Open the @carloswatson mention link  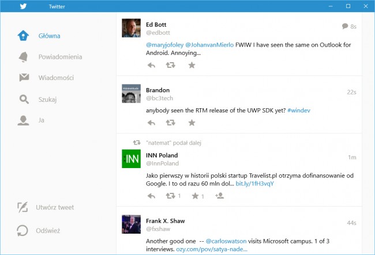pyautogui.click(x=226, y=241)
